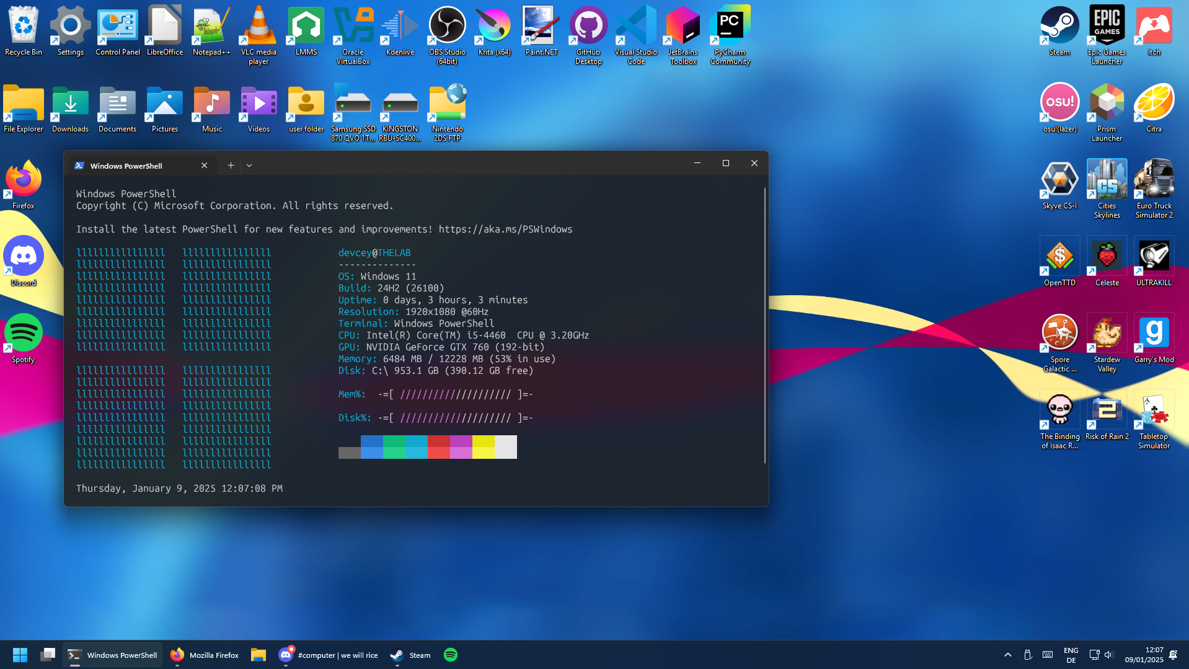
Task: Select the VLC media player cone icon
Action: (259, 35)
